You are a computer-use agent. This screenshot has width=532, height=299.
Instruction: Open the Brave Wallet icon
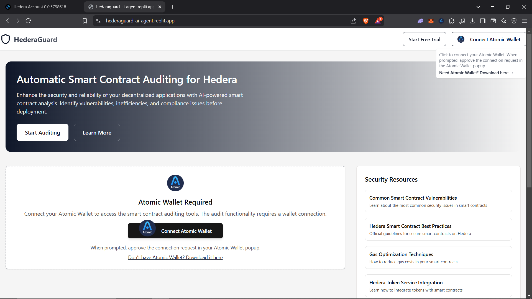493,21
